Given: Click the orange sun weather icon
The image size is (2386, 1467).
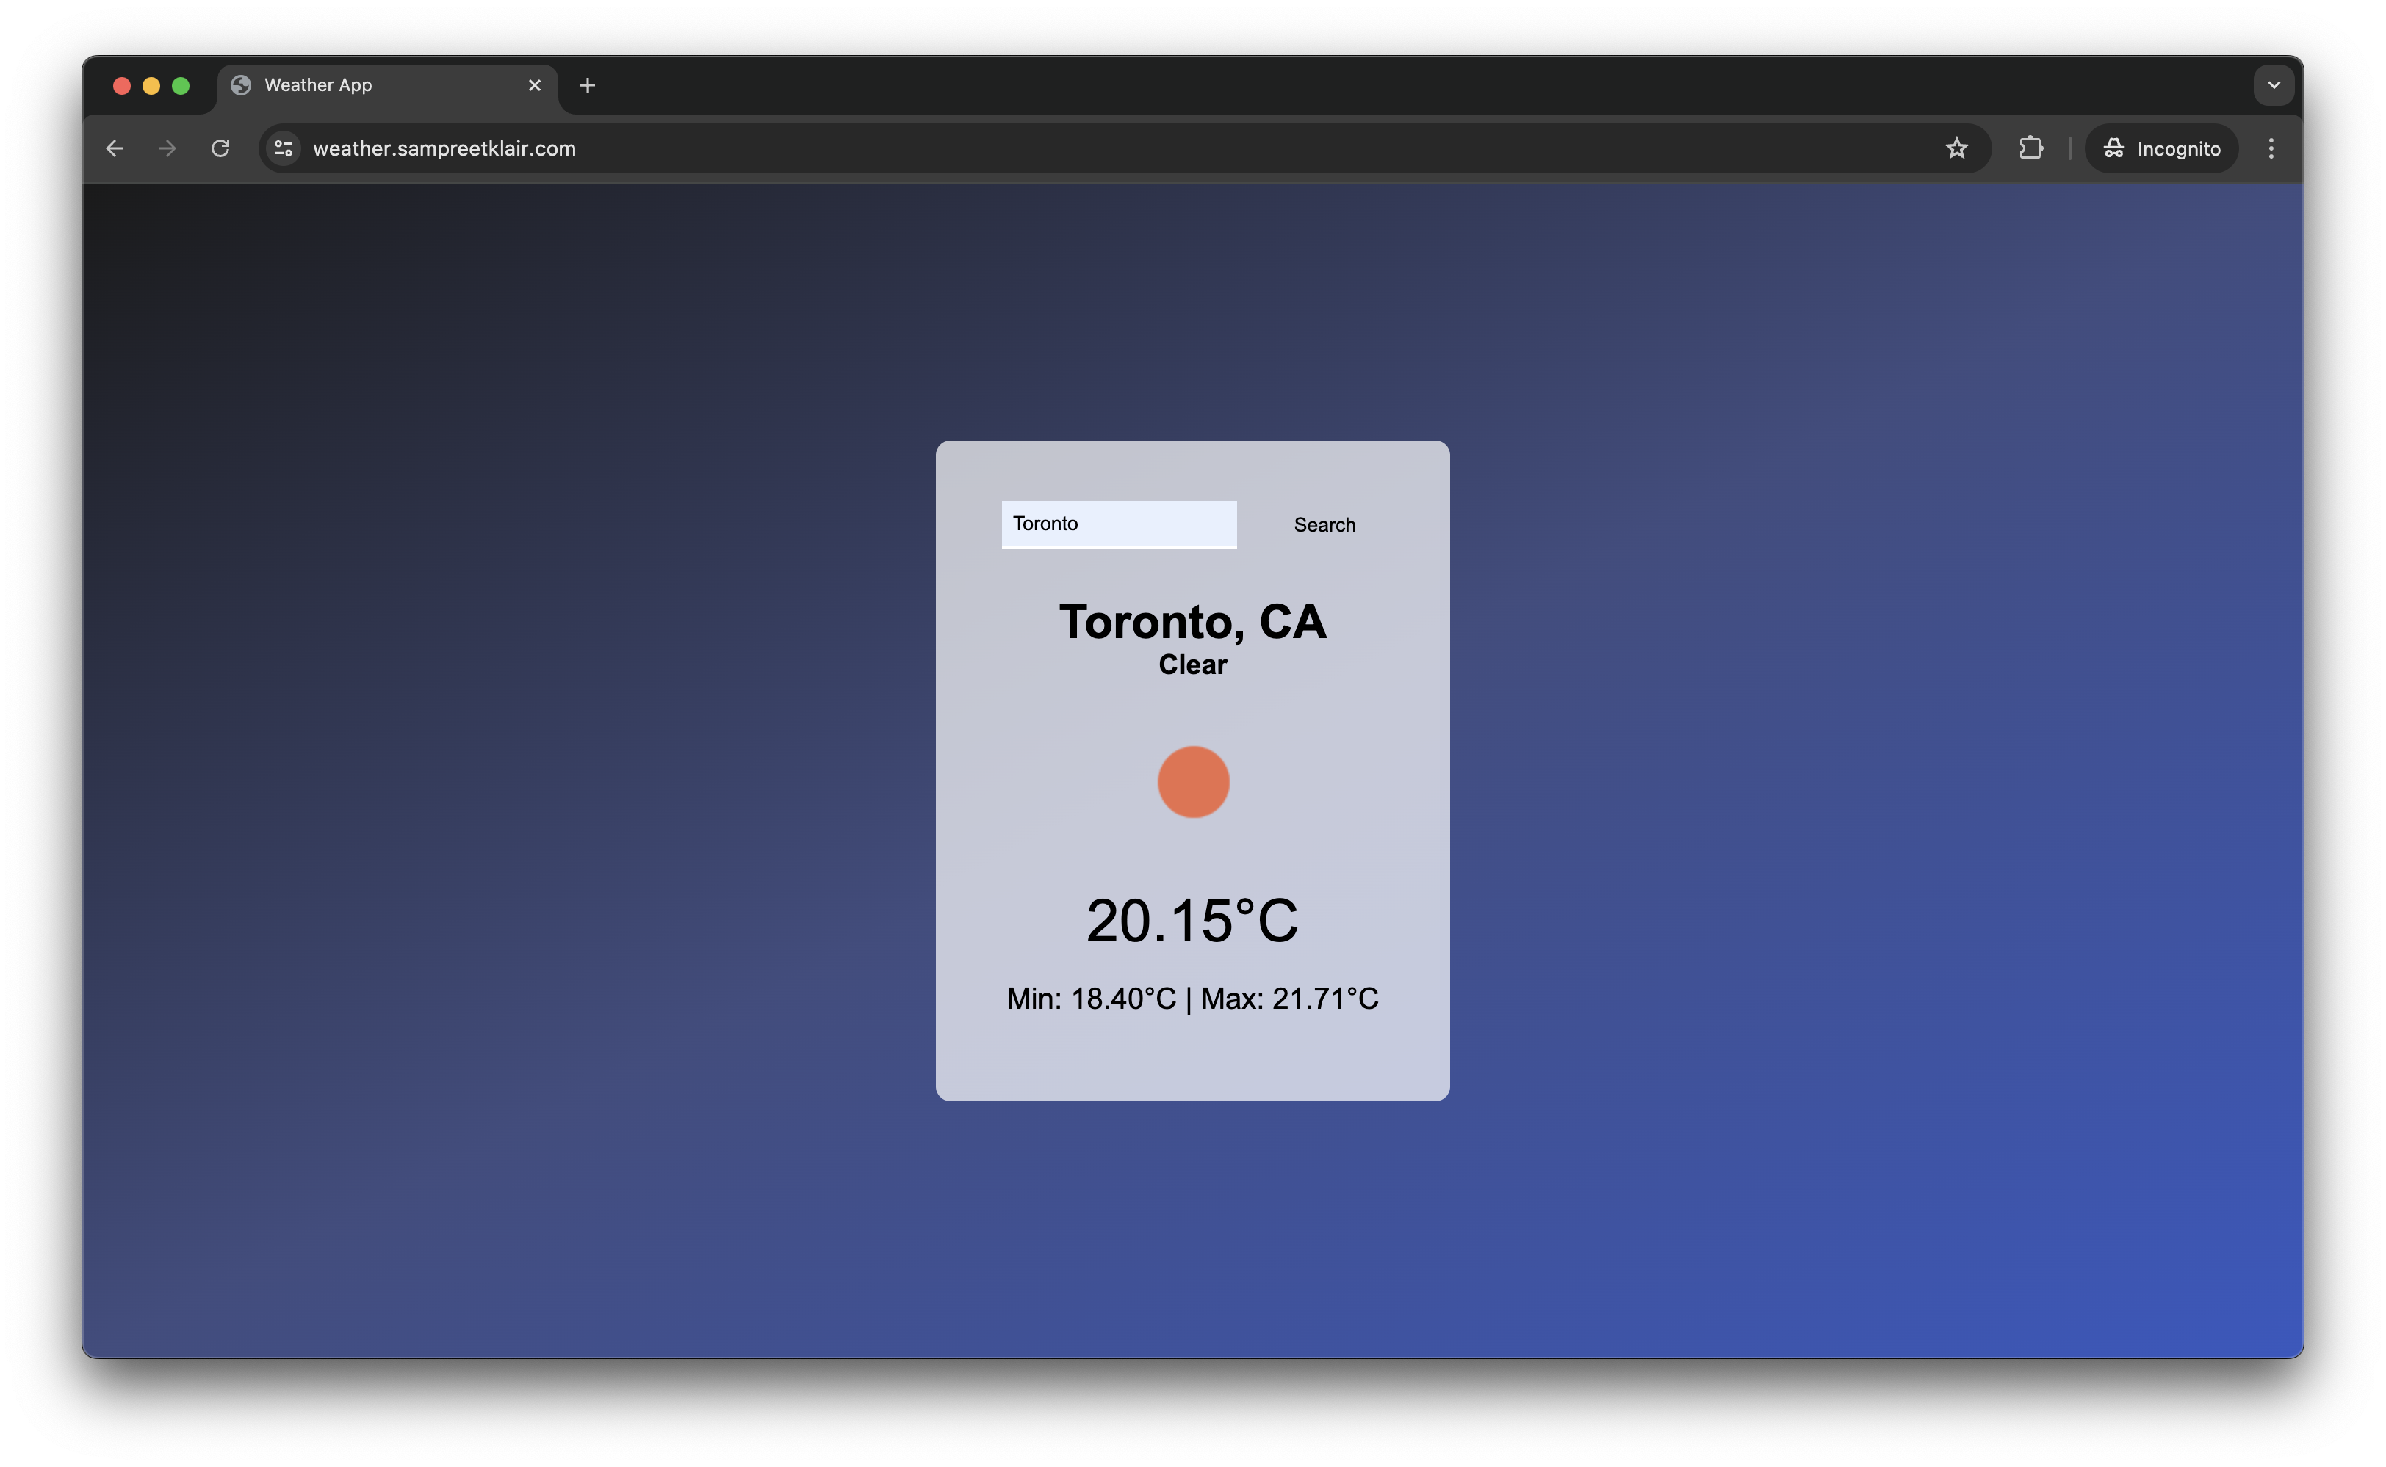Looking at the screenshot, I should (1193, 782).
